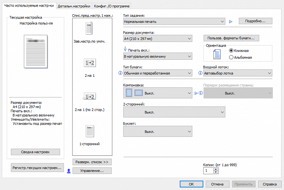Screen dimensions: 284x190
Task: Click the info icon beside Тип бумаги
Action: click(121, 73)
